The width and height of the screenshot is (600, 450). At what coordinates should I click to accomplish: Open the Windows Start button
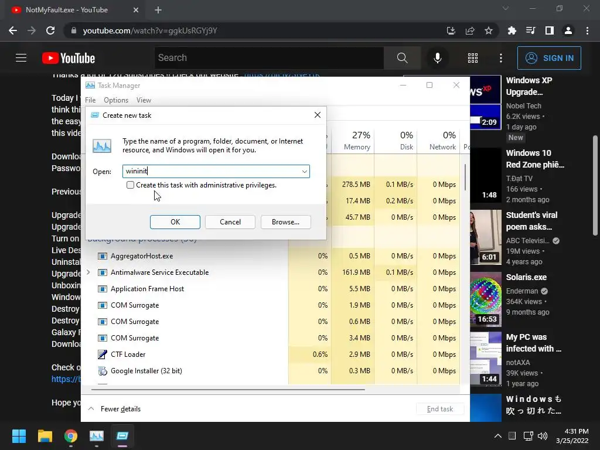click(19, 436)
